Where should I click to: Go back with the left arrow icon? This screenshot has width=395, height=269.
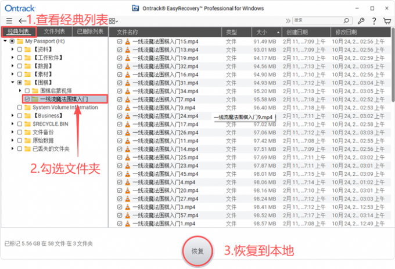click(x=22, y=21)
